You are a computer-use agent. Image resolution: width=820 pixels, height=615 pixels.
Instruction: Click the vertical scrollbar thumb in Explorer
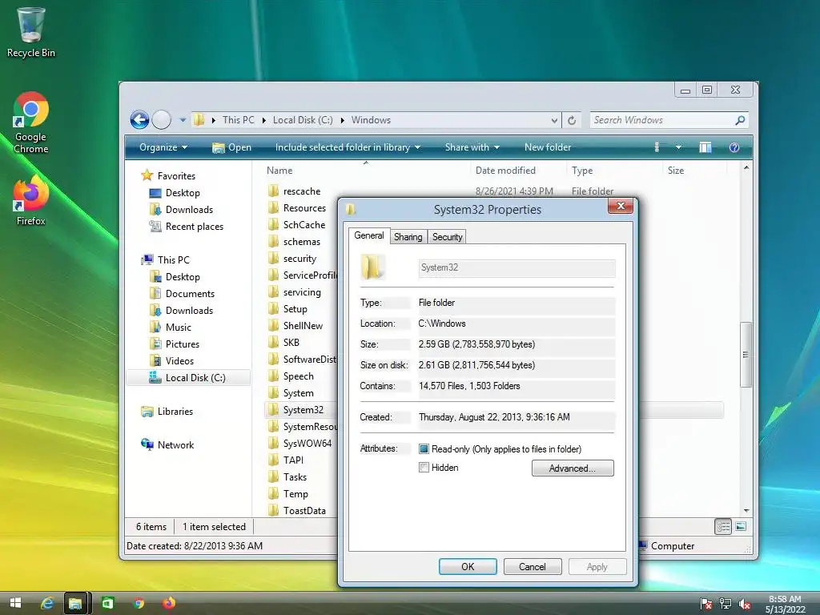(746, 355)
